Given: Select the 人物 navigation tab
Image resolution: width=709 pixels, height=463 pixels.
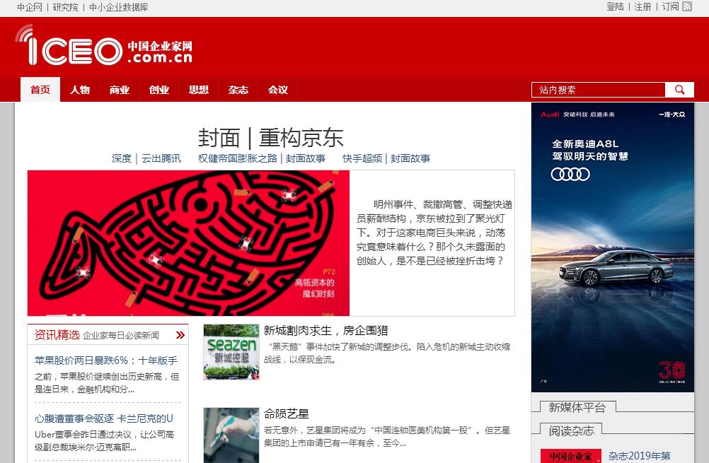Looking at the screenshot, I should [80, 90].
